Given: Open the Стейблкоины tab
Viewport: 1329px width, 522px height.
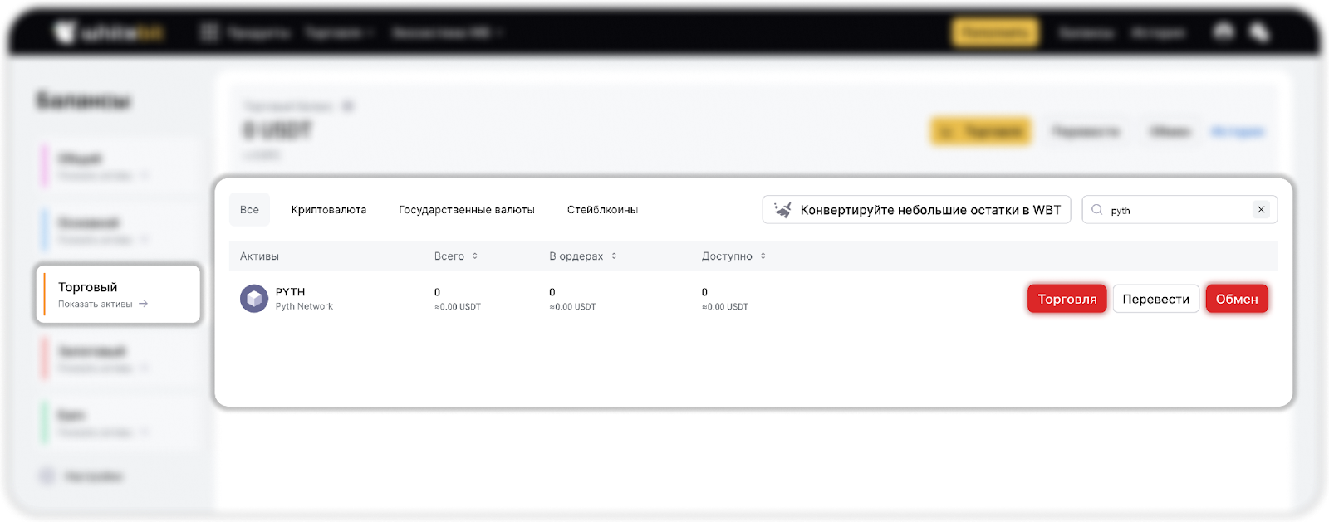Looking at the screenshot, I should (x=602, y=210).
